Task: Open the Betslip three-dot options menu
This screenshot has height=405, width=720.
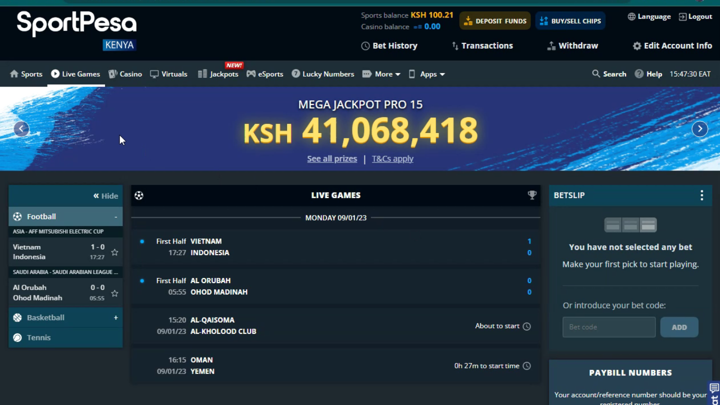Action: click(701, 195)
